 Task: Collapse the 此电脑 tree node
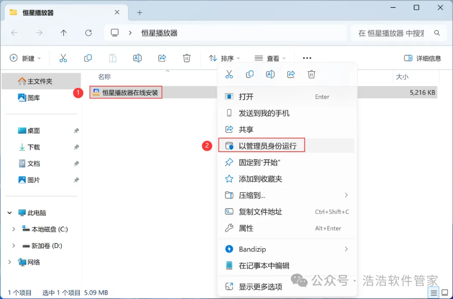10,213
